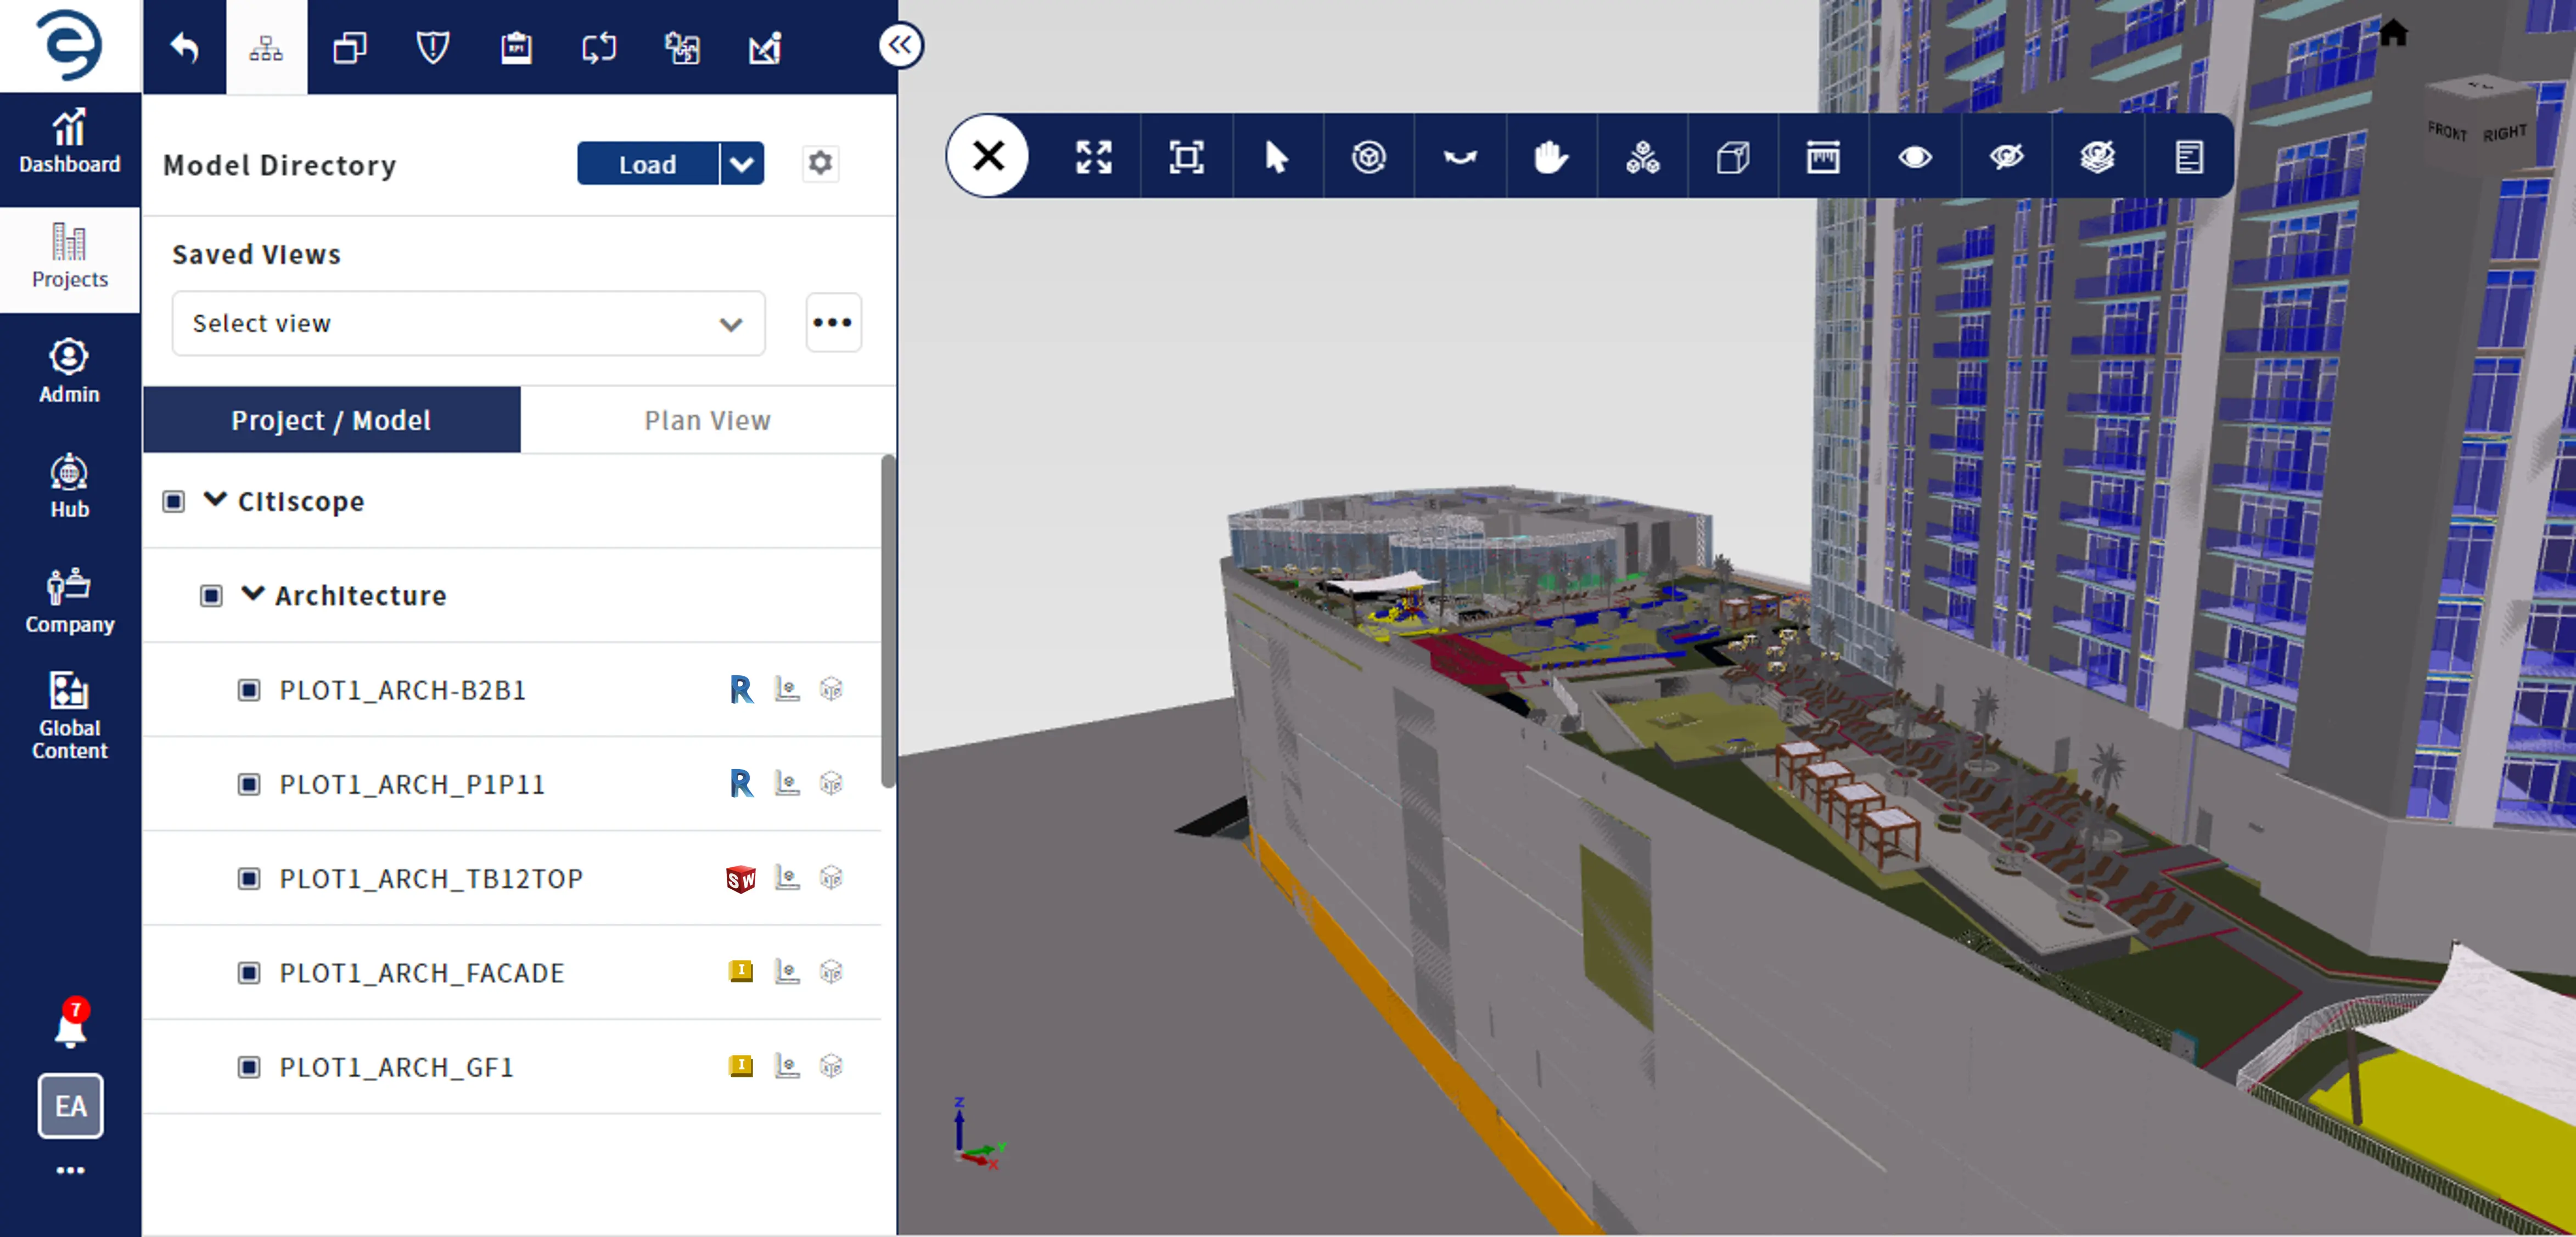The image size is (2576, 1237).
Task: Click the sync arrows icon in top bar
Action: 599,47
